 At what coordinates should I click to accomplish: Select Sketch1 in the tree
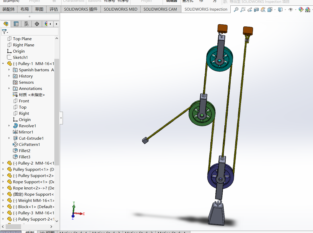(20, 57)
